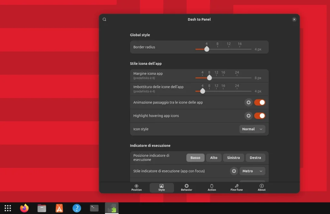This screenshot has height=214, width=330.
Task: Open the Files app from the dock
Action: pos(42,208)
